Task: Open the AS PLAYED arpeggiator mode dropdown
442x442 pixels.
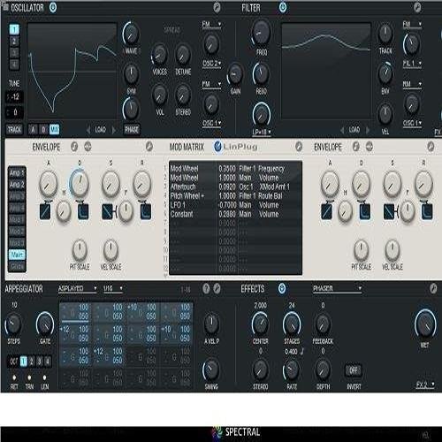Action: [x=78, y=288]
